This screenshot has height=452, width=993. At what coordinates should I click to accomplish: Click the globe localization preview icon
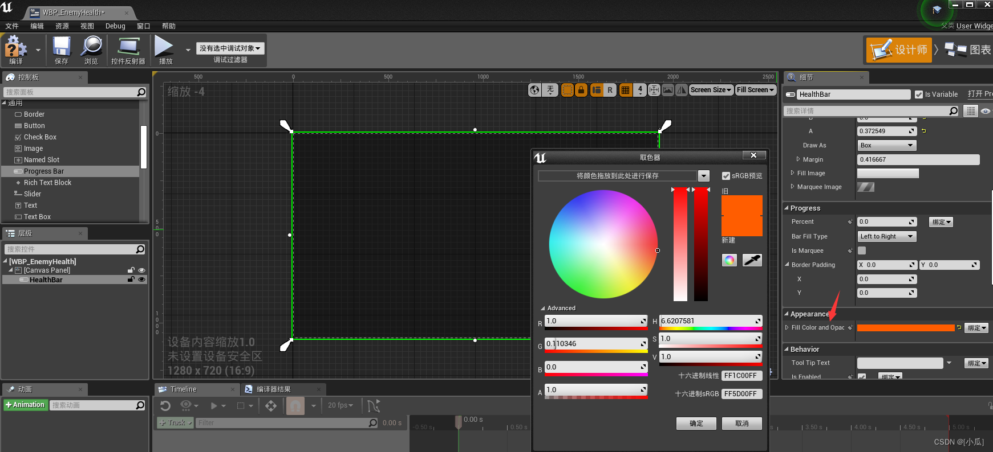pos(534,90)
